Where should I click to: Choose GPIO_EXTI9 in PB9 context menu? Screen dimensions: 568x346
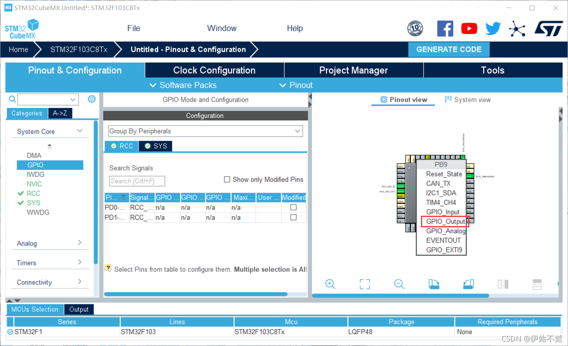click(x=444, y=250)
